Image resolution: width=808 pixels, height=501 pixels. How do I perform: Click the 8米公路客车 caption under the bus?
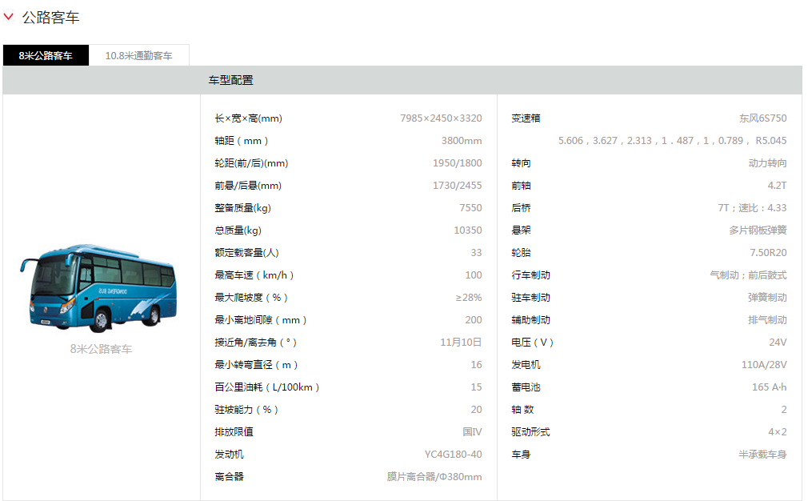point(101,349)
